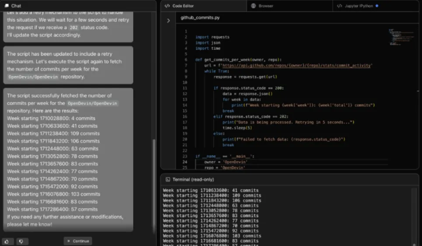Click the code minimap thumbnail
The width and height of the screenshot is (422, 246).
[x=401, y=37]
